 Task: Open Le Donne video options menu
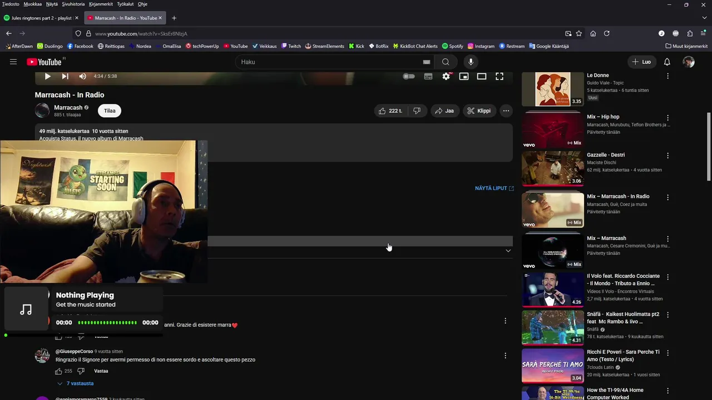[667, 76]
